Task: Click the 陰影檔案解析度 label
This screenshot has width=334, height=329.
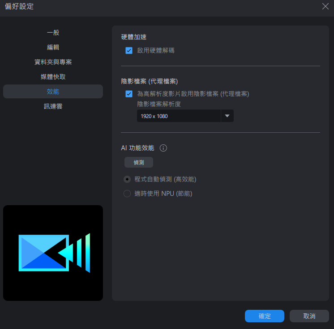Action: [159, 104]
